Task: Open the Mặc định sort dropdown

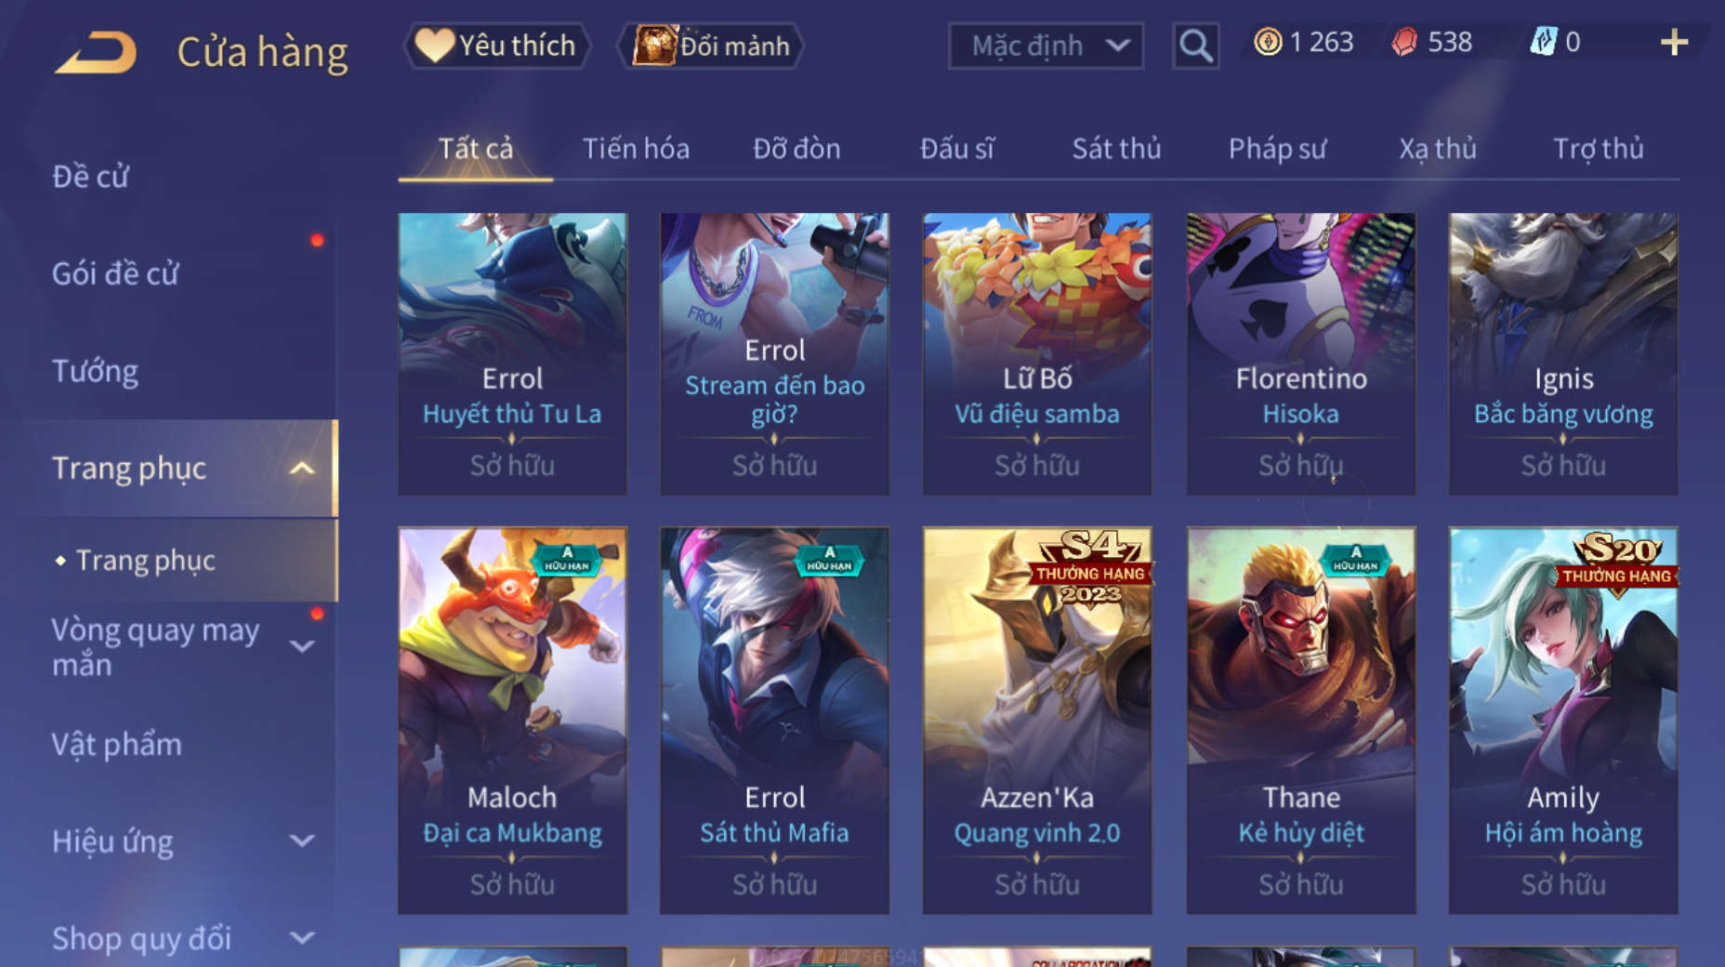Action: coord(1046,46)
